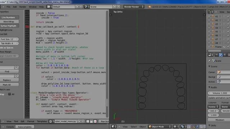
Task: Click the Replace button
Action: pos(9,80)
